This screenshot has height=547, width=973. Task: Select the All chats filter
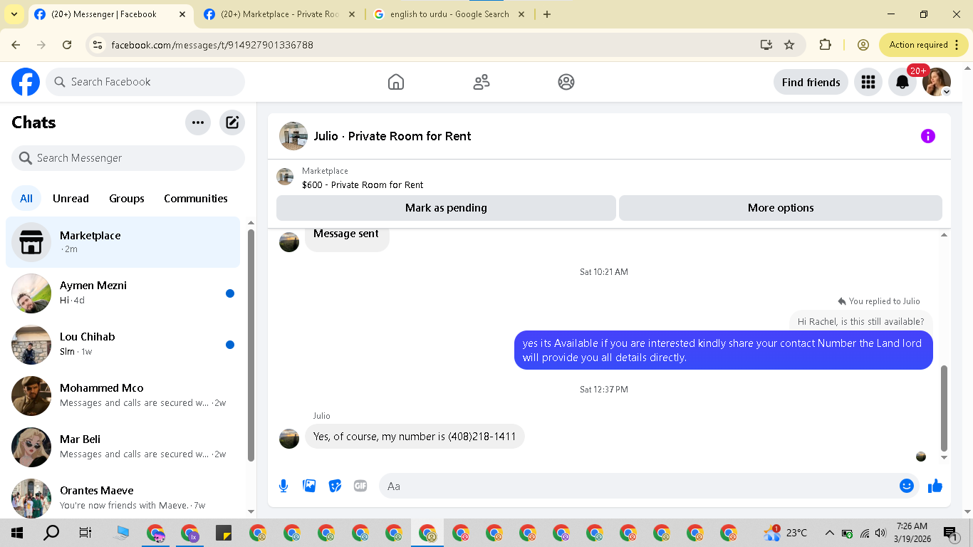coord(26,199)
